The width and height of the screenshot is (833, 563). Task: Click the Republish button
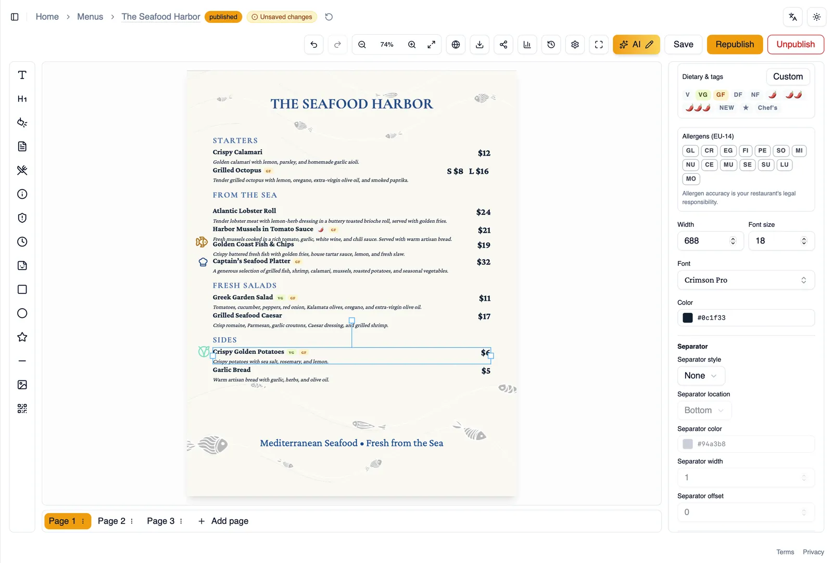tap(734, 45)
